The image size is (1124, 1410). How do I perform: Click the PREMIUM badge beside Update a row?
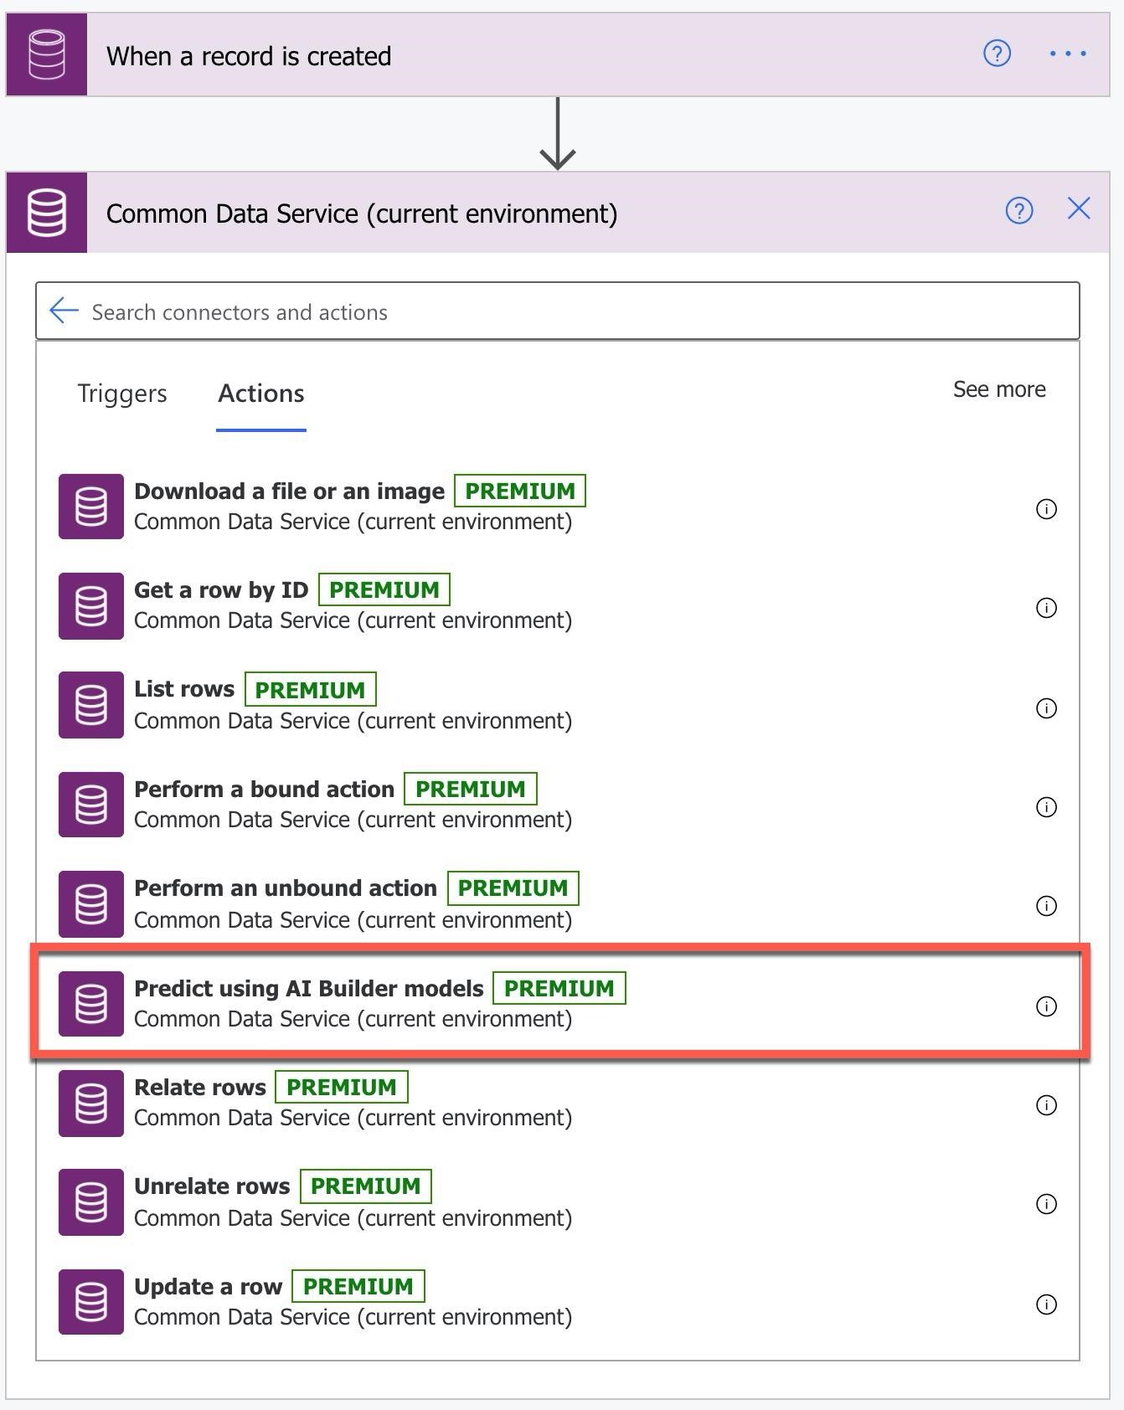point(358,1286)
